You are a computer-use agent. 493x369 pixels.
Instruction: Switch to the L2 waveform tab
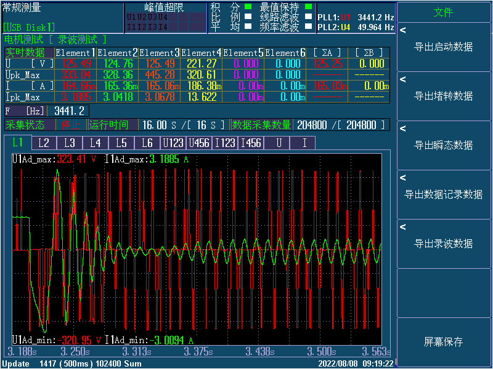tap(44, 143)
